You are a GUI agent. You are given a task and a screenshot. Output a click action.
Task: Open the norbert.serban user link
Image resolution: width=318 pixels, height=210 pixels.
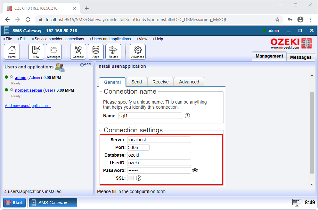(28, 90)
